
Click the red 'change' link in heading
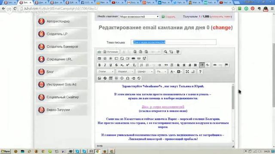point(222,27)
